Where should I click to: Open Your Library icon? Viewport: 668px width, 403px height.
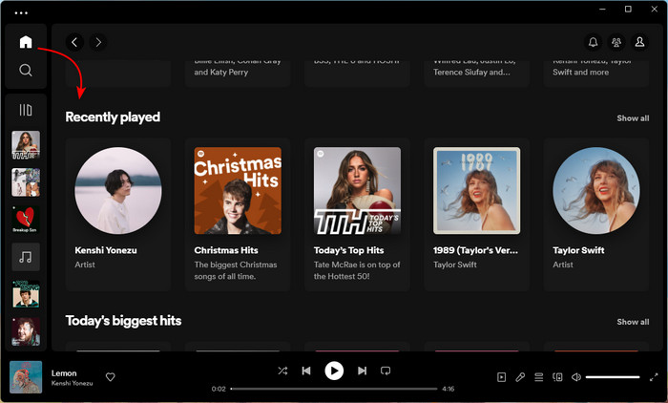click(x=26, y=110)
